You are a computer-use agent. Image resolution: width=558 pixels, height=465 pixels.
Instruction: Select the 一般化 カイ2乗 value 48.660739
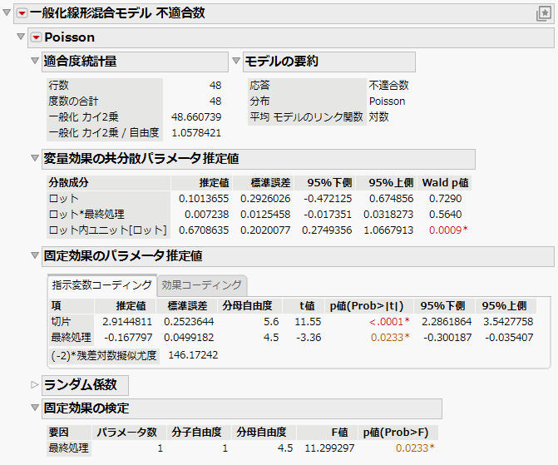(x=196, y=116)
